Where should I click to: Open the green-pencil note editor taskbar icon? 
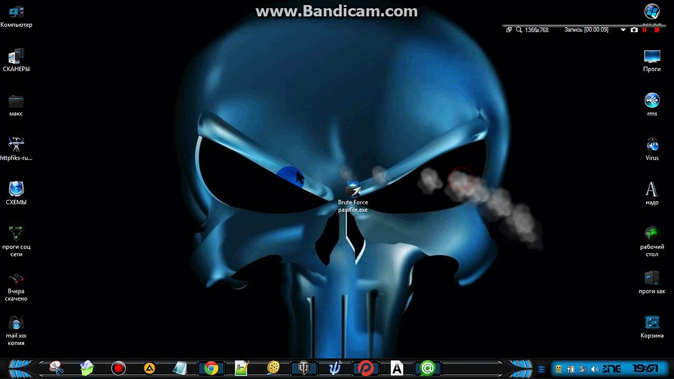pos(242,368)
